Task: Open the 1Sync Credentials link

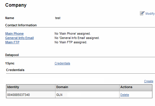Action: (62, 63)
